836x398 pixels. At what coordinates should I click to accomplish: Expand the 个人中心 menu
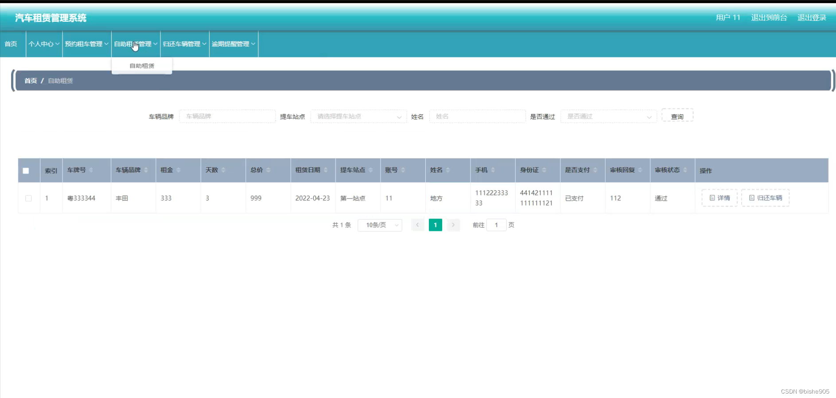pyautogui.click(x=44, y=44)
